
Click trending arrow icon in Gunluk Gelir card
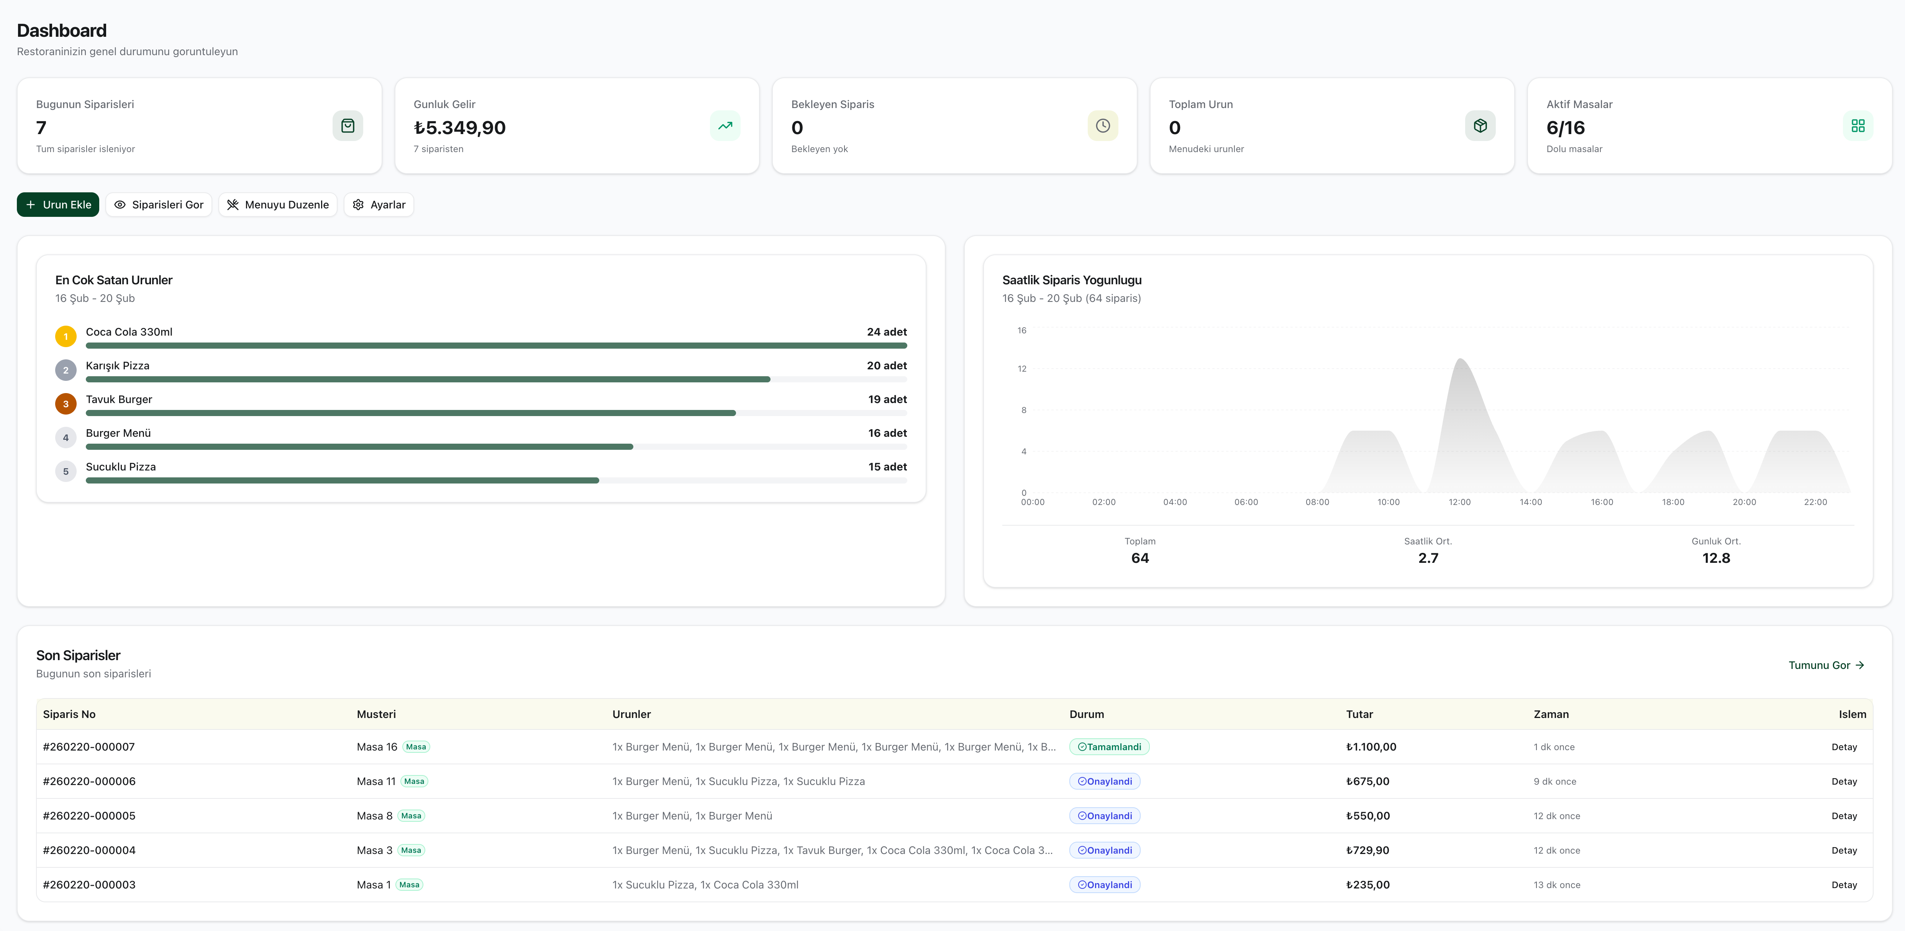(x=725, y=126)
